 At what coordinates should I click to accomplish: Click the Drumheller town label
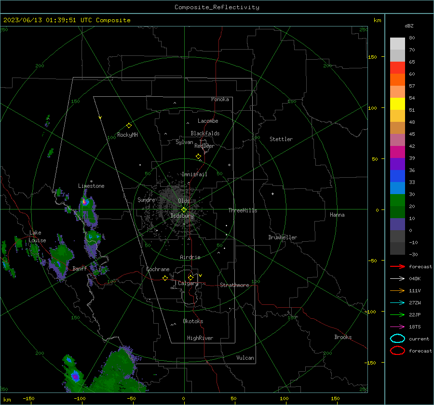coord(283,237)
